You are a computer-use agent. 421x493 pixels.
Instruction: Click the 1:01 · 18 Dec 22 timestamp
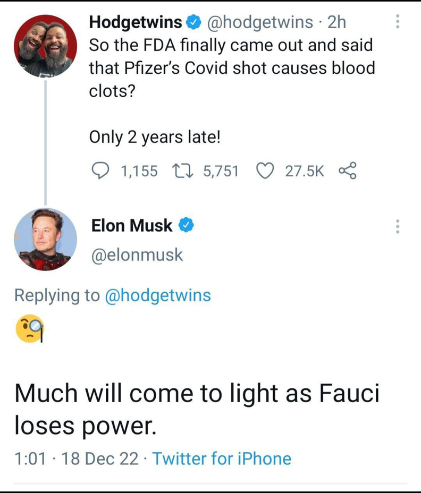[77, 458]
